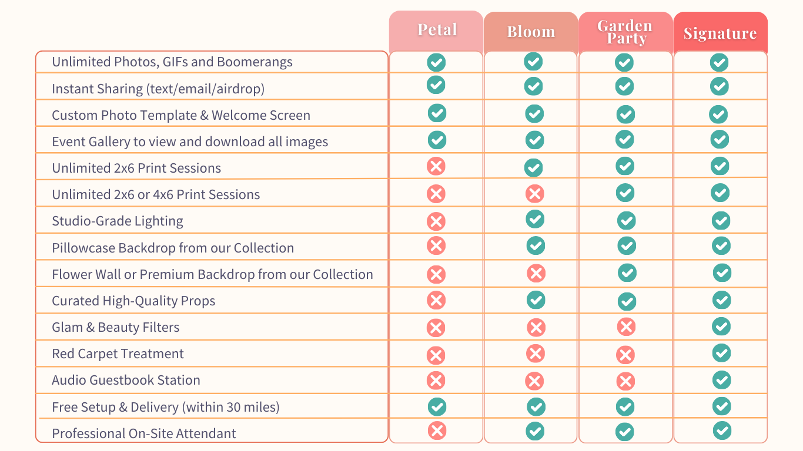The height and width of the screenshot is (451, 803).
Task: Click Bloom's checkmark for Studio-Grade Lighting
Action: 535,219
